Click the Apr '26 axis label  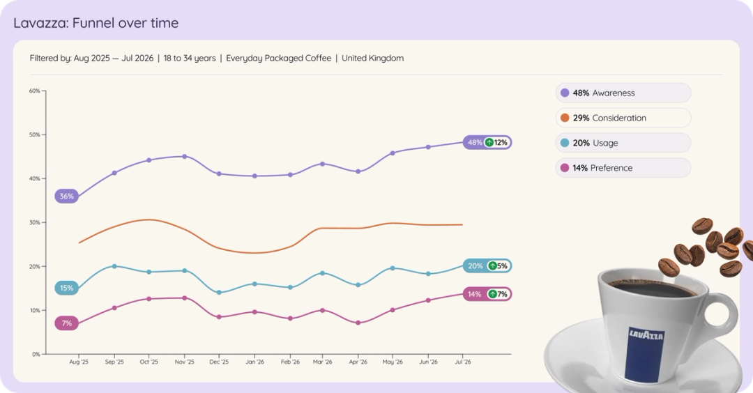[358, 362]
